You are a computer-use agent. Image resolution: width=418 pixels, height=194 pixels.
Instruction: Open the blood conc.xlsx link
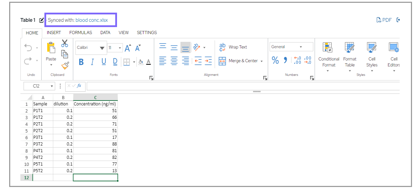click(92, 20)
